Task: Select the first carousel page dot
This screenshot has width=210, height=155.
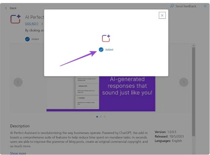Action: tap(97, 117)
